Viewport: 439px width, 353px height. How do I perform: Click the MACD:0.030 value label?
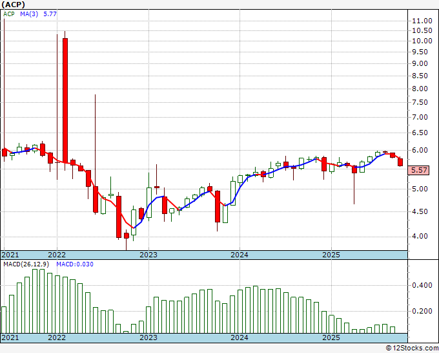[75, 264]
